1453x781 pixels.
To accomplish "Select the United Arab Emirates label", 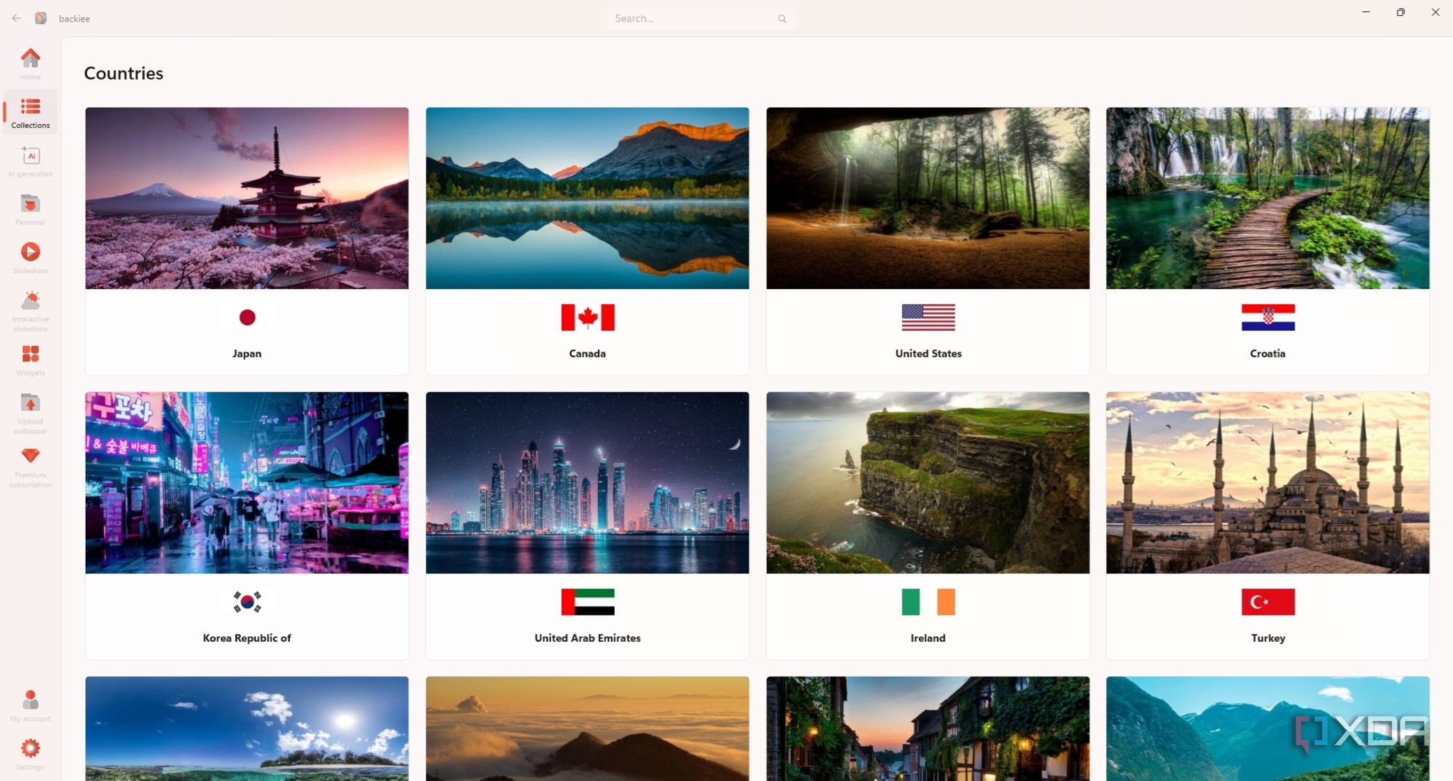I will click(587, 638).
